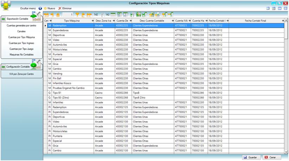
Task: Jump to last record (double right arrows)
Action: pyautogui.click(x=90, y=15)
